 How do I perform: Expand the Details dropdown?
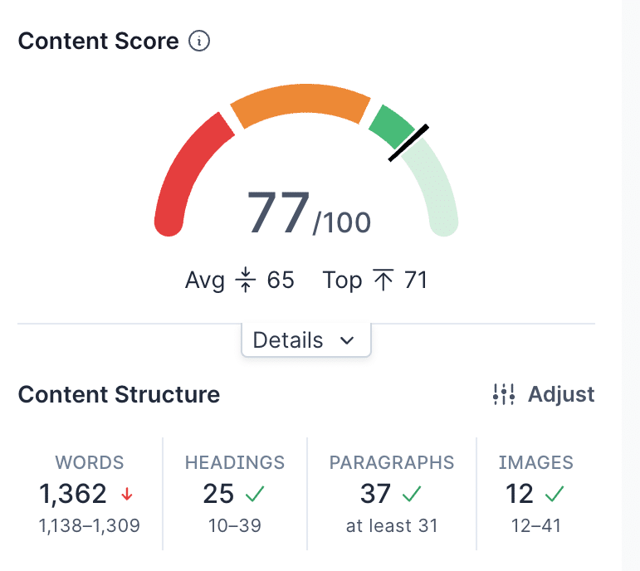306,340
